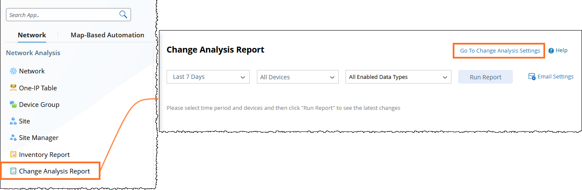
Task: Expand the All Devices dropdown
Action: (x=298, y=77)
